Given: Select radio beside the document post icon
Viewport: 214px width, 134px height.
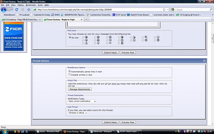Looking at the screenshot, I should point(119,43).
